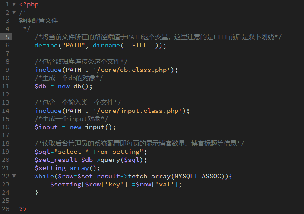Click the ?> closing tag
The image size is (304, 214).
tap(23, 209)
